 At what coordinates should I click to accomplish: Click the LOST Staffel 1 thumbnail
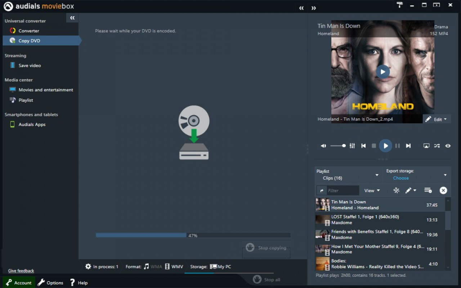click(x=323, y=220)
